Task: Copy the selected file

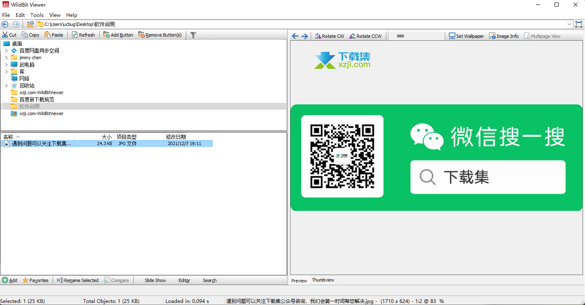Action: (30, 35)
